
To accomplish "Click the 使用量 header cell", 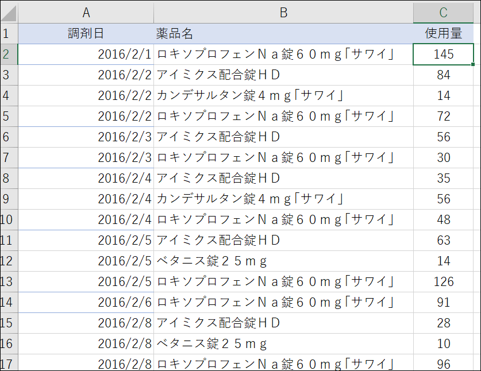I will pos(443,33).
